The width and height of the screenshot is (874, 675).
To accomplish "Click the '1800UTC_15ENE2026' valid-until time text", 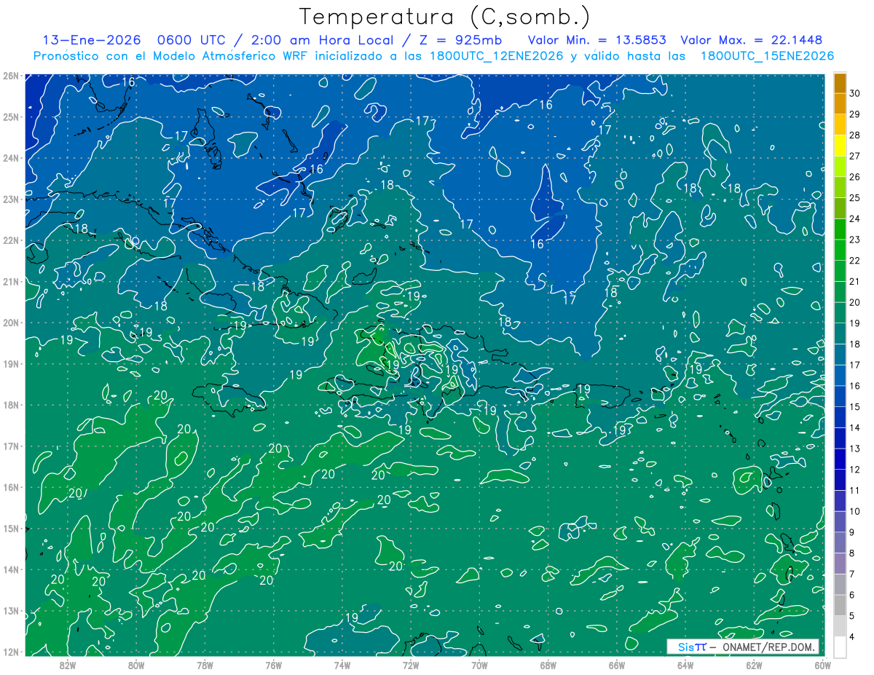I will (x=767, y=56).
